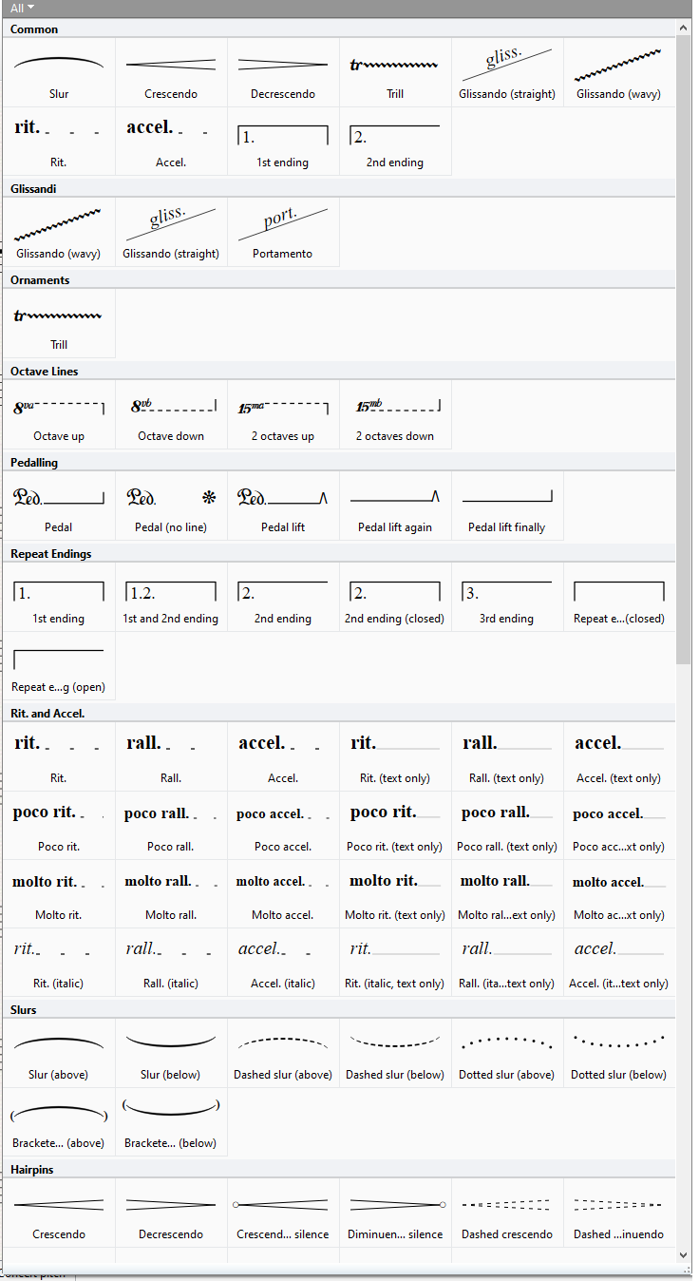Select Slur (below)
The width and height of the screenshot is (699, 1281).
[171, 1053]
